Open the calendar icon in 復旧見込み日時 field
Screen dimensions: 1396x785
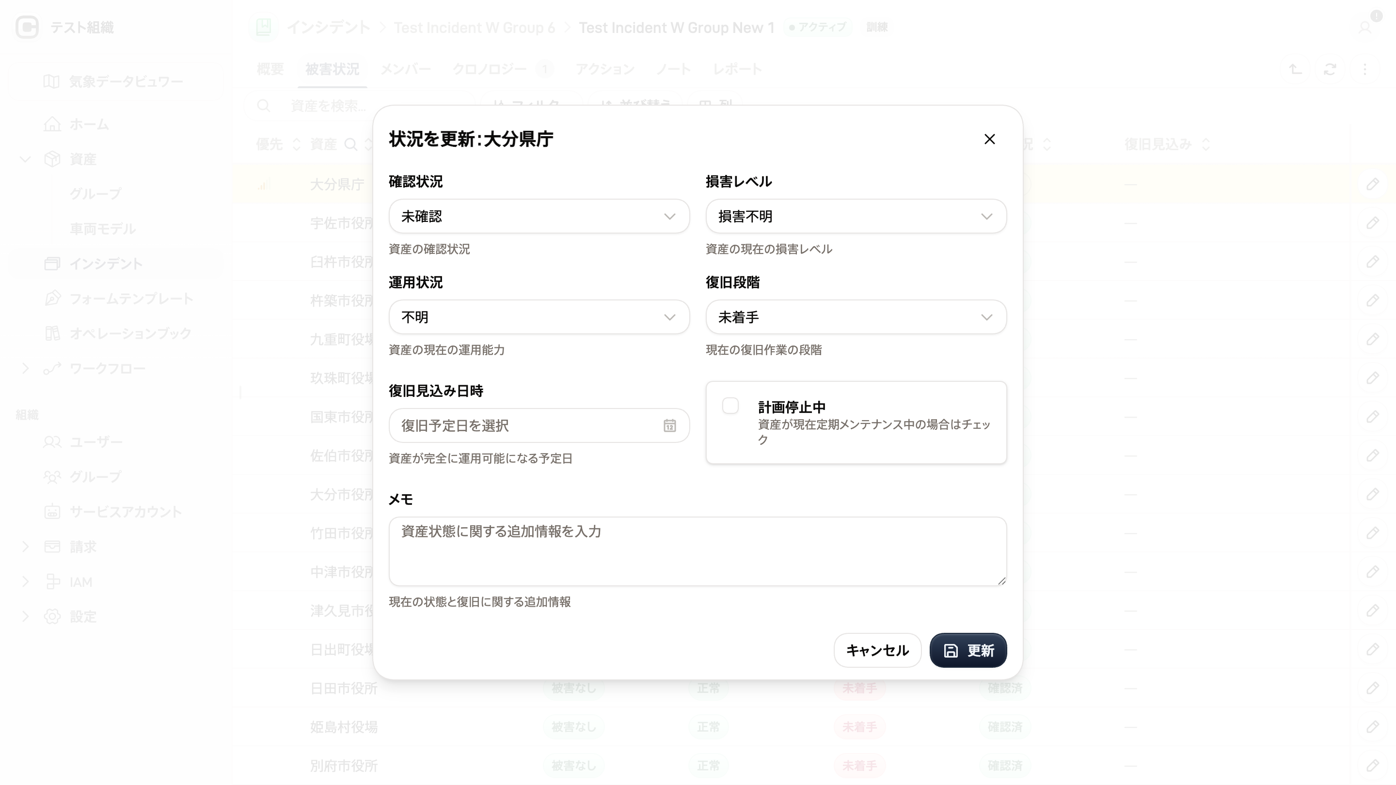[x=670, y=426]
